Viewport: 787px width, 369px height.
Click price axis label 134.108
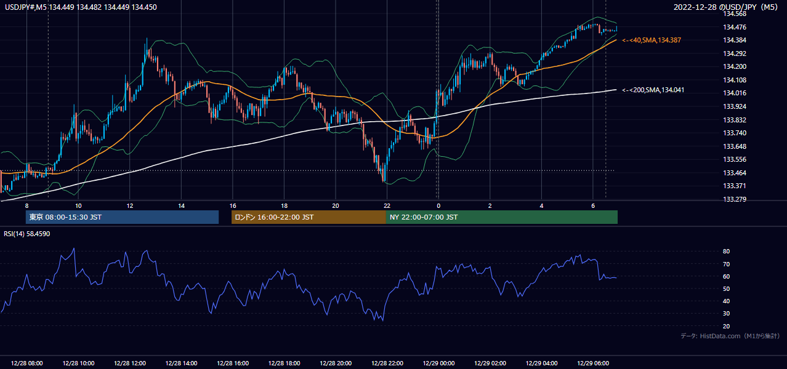(x=735, y=80)
